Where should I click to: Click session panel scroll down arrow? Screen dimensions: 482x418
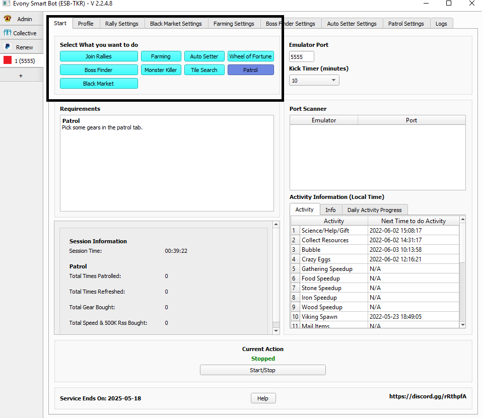(276, 331)
